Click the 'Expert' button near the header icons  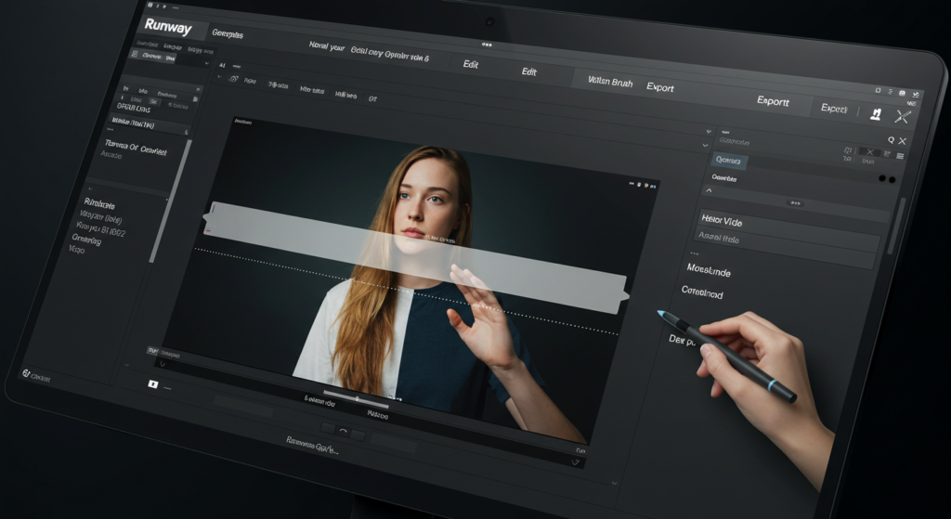tap(833, 108)
